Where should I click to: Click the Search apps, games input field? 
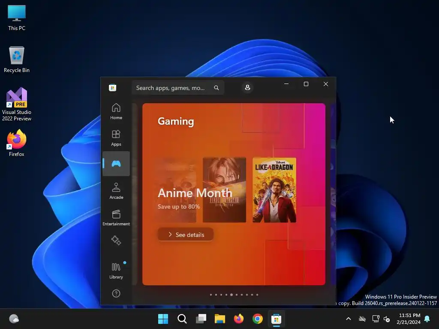click(178, 88)
